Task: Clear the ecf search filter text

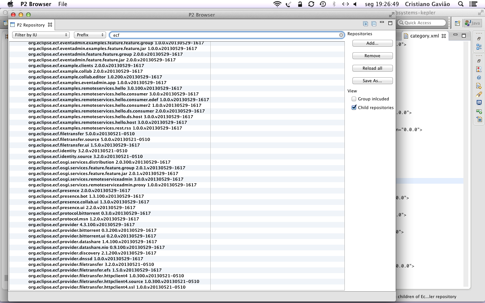Action: (341, 35)
